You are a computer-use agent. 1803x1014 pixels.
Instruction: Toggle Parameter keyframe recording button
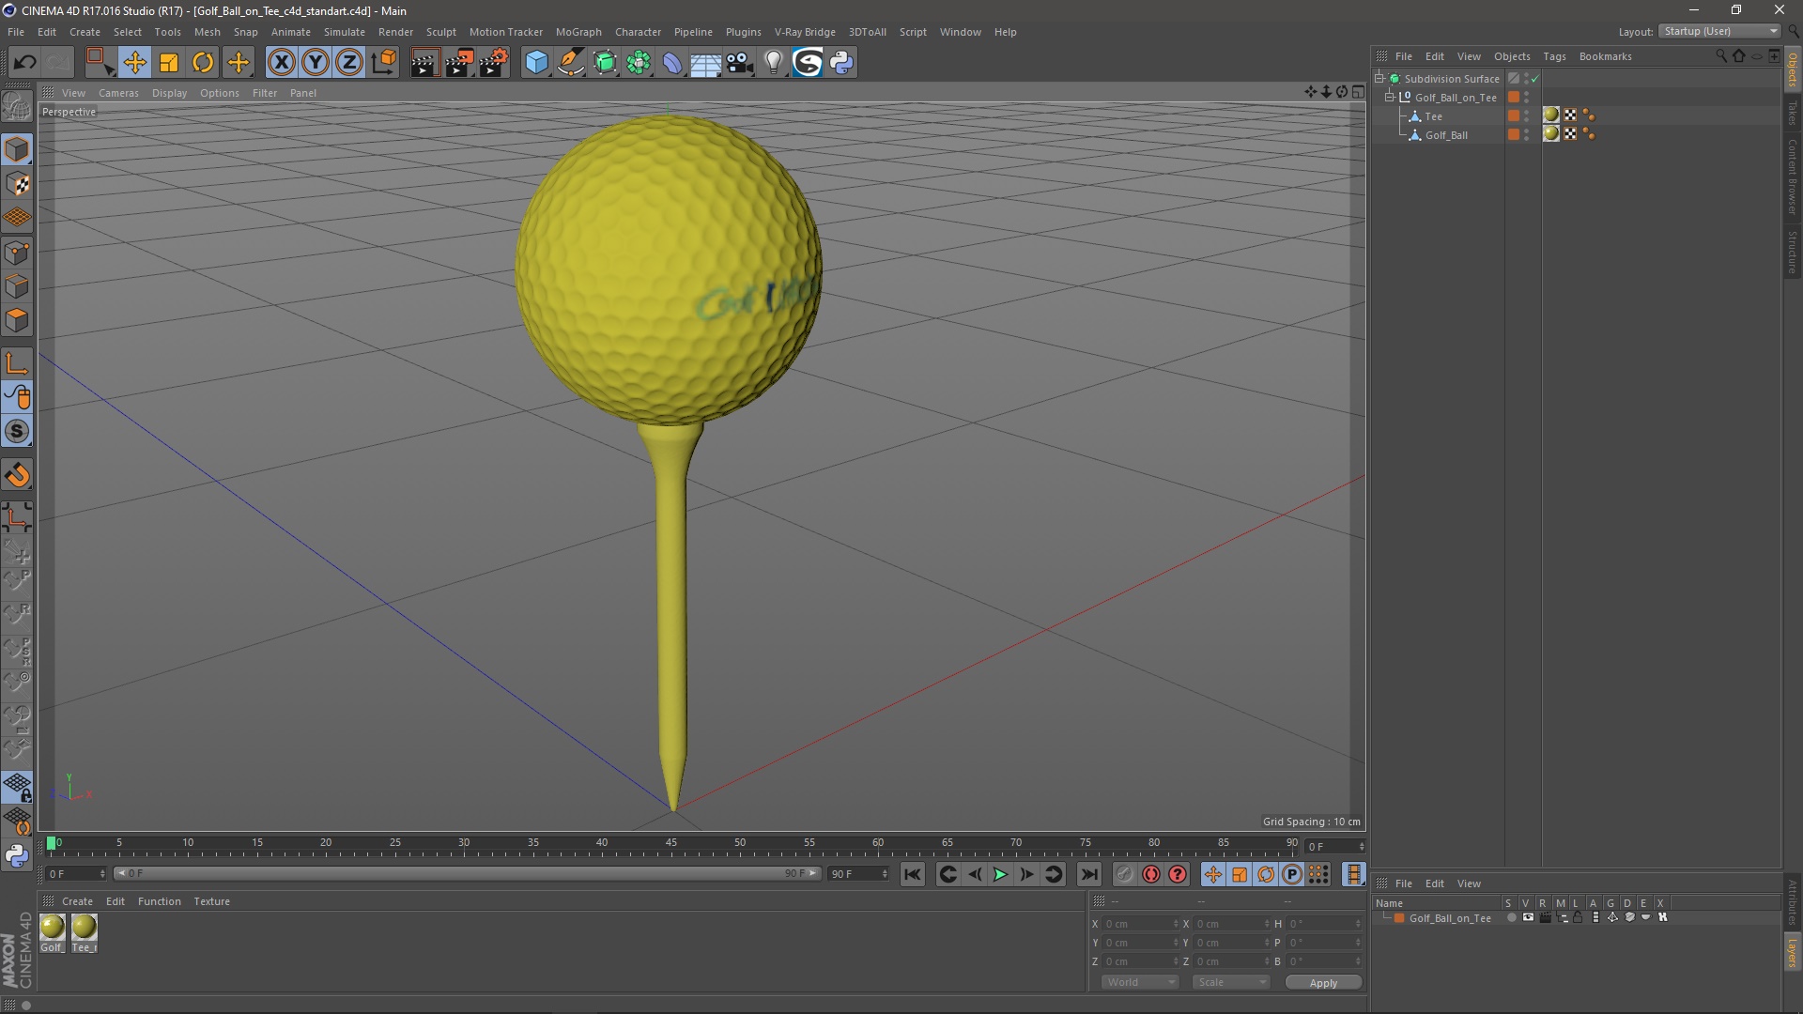[x=1292, y=874]
